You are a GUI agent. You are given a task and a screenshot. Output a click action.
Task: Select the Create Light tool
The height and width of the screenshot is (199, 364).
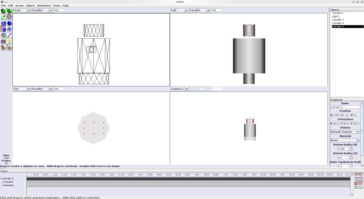(9, 42)
